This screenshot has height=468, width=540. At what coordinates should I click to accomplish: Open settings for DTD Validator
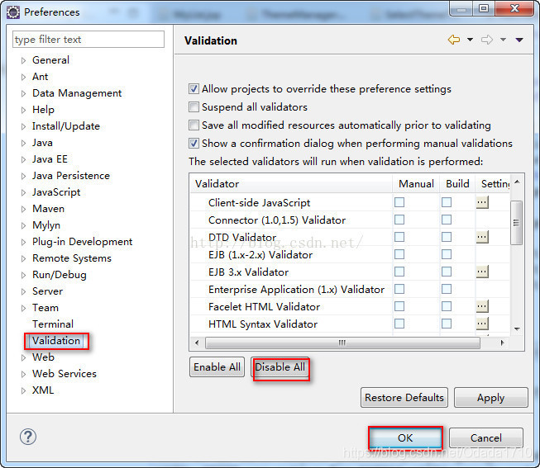(x=482, y=237)
